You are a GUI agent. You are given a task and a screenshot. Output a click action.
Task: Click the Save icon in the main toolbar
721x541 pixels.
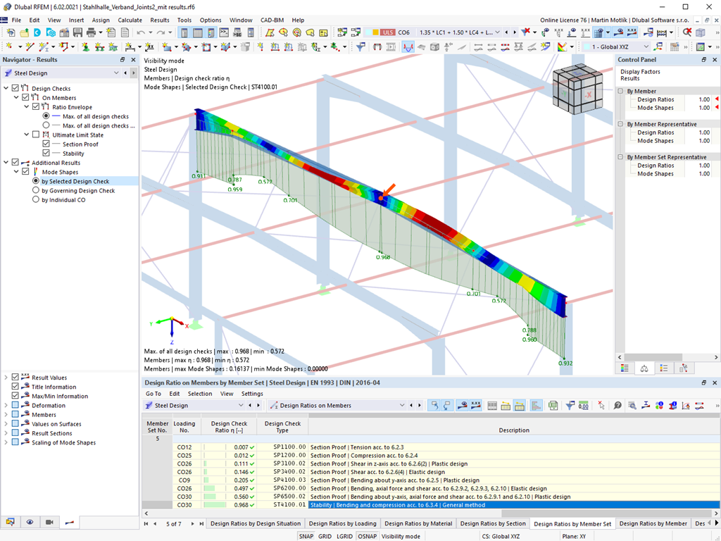click(75, 32)
